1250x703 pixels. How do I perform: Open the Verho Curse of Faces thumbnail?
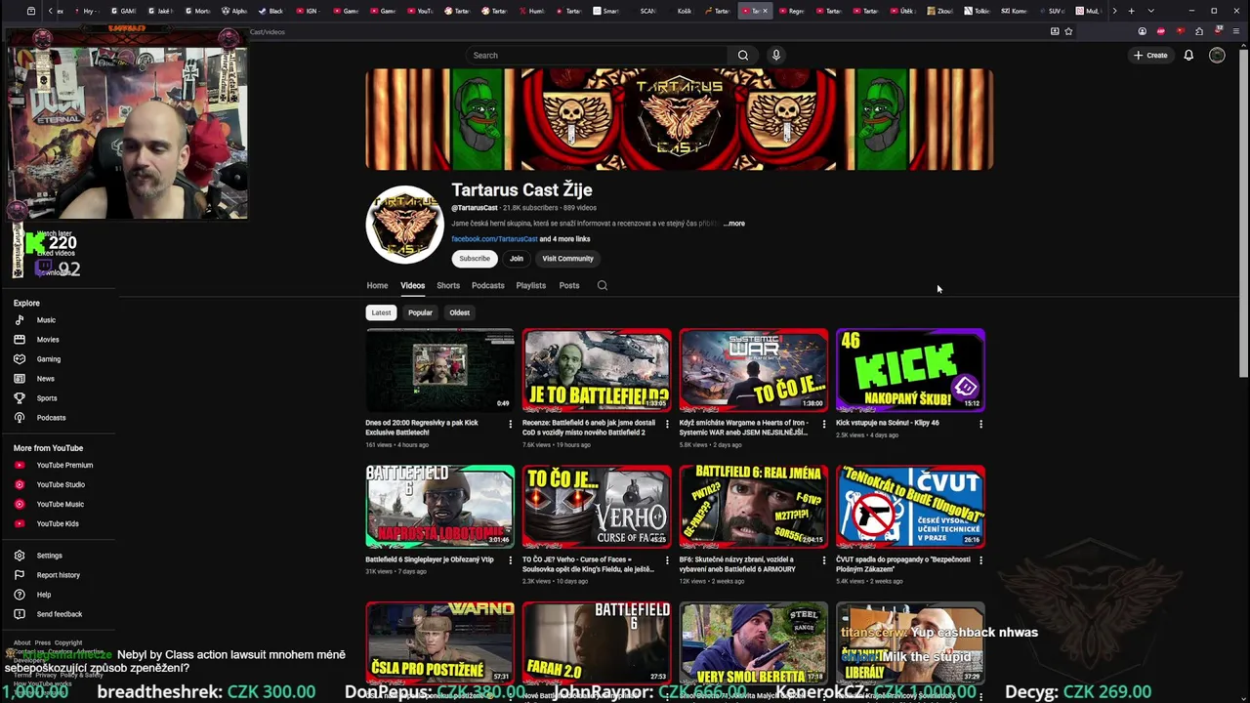tap(597, 507)
